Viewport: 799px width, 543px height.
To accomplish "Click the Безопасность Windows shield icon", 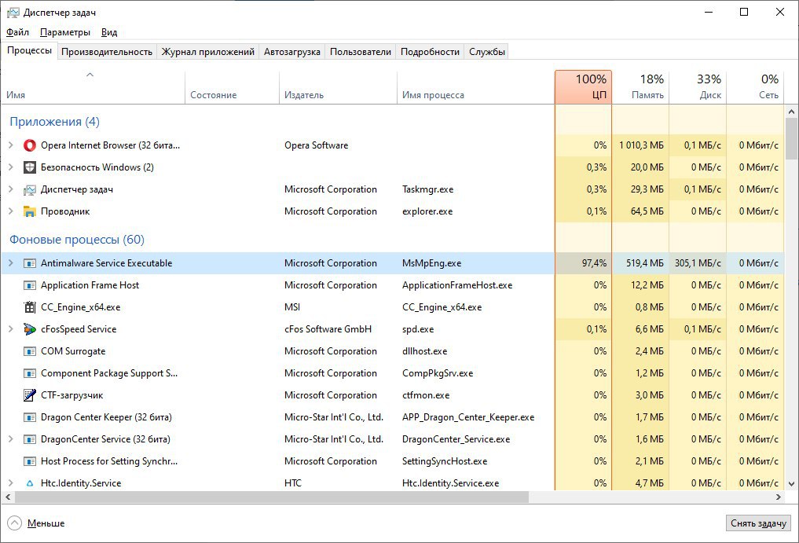I will (30, 167).
